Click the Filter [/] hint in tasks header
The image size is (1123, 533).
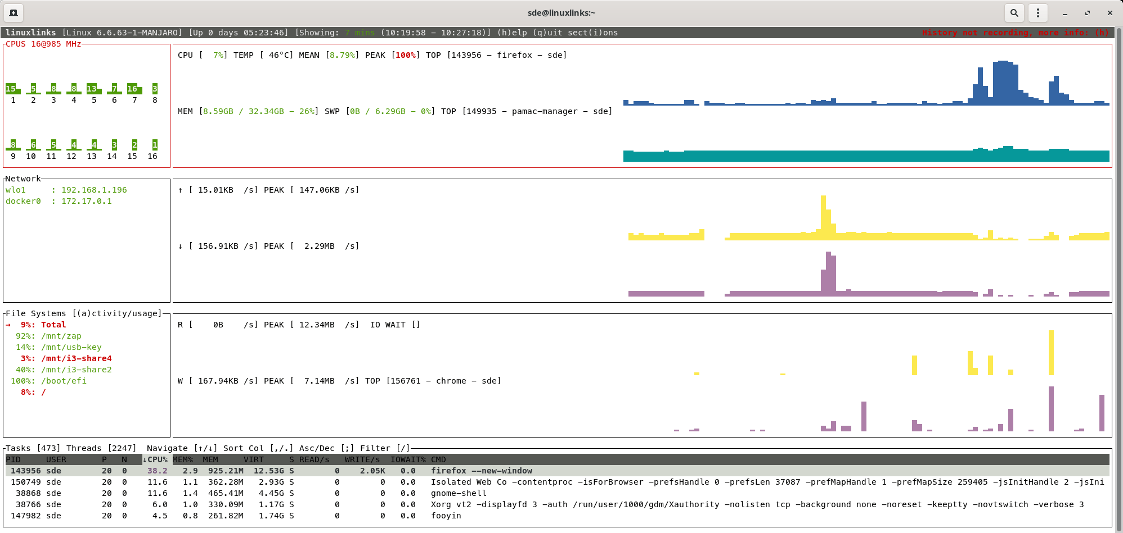coord(385,448)
